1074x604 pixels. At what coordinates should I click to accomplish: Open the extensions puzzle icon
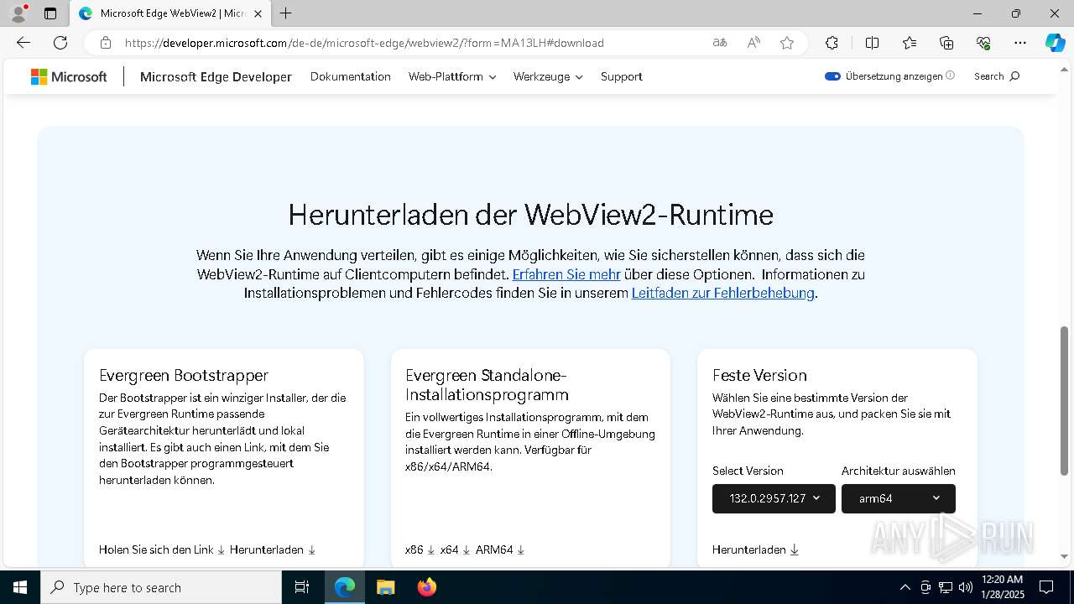832,43
